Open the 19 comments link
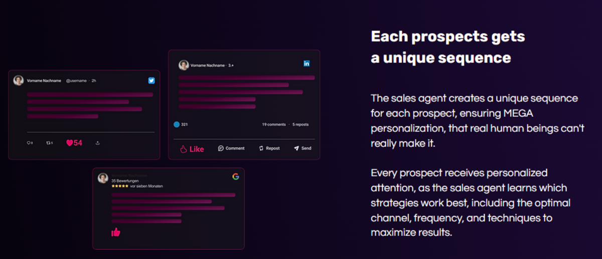 pos(273,124)
